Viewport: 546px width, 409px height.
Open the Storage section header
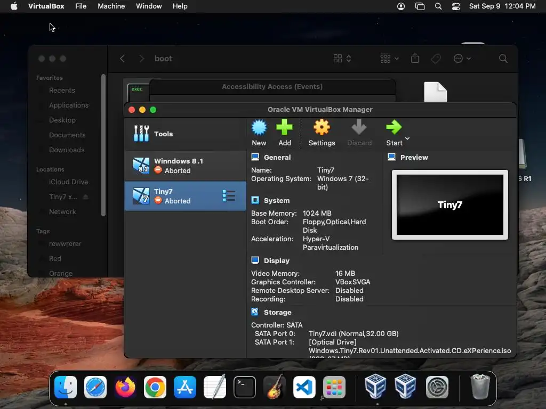click(277, 312)
